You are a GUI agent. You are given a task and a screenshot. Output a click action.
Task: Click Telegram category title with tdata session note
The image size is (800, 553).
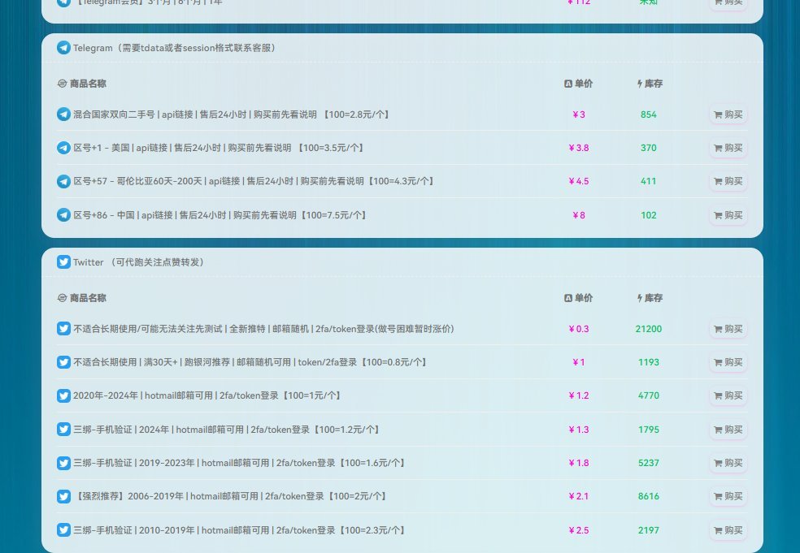coord(176,48)
